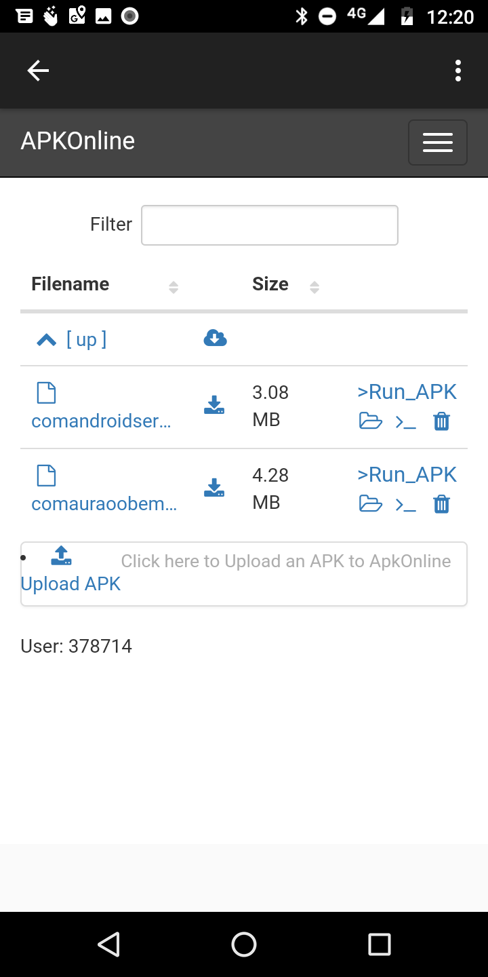Click the APKOnline brand title
Screen dimensions: 488x977
[78, 141]
